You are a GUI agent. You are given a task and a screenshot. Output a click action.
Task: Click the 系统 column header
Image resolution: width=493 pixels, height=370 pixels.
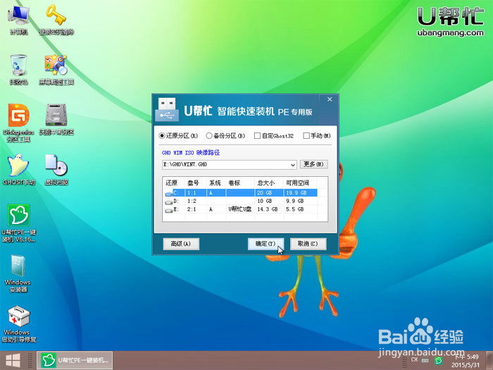coord(215,183)
